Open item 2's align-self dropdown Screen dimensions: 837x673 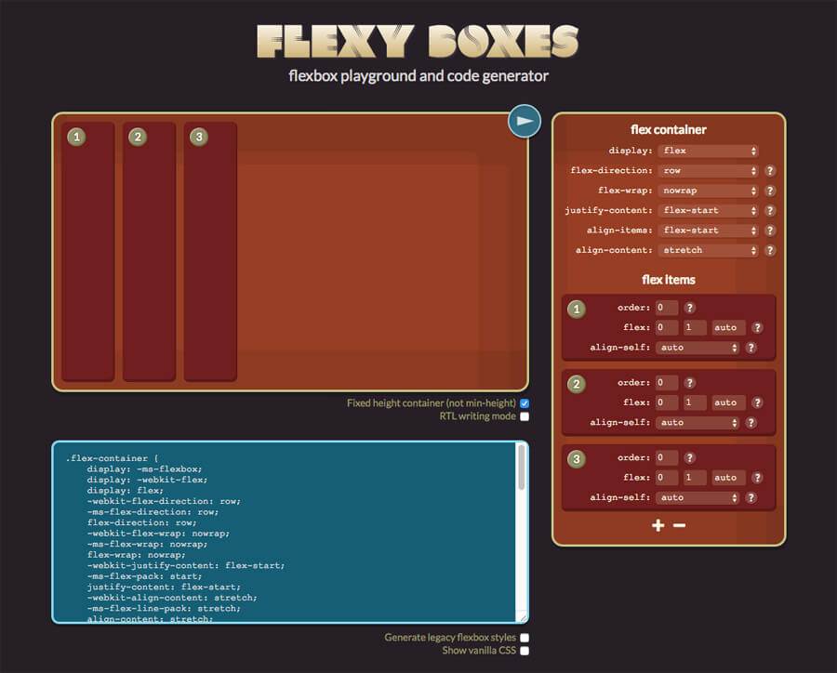(697, 423)
